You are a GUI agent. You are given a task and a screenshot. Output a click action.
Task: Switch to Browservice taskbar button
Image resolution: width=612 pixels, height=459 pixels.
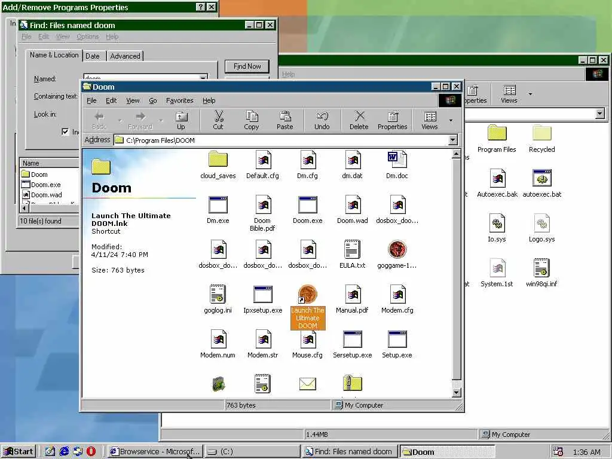pos(155,452)
